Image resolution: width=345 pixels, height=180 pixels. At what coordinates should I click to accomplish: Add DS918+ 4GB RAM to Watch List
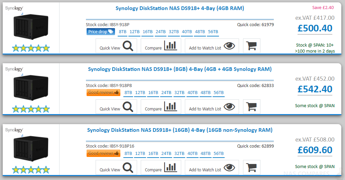point(212,46)
